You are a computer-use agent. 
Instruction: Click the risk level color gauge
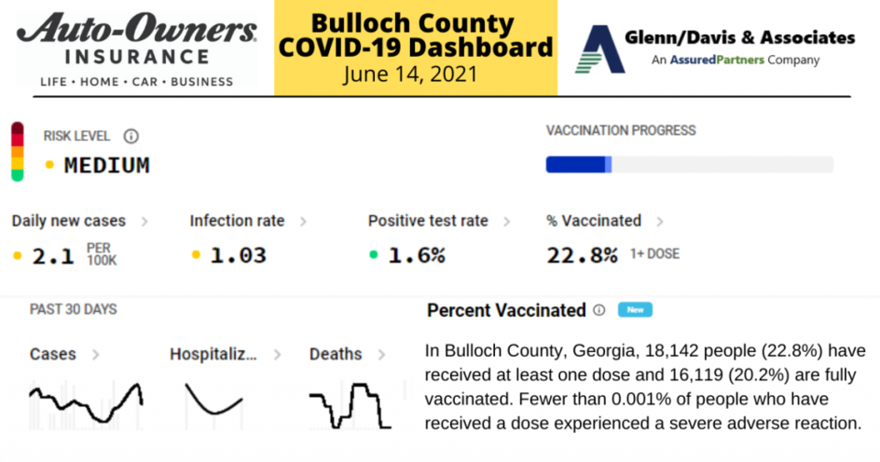coord(17,151)
